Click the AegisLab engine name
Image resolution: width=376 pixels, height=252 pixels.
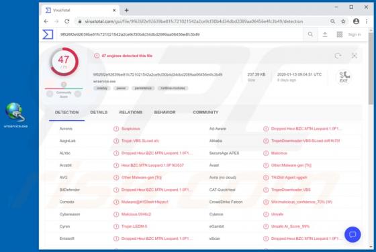[67, 141]
